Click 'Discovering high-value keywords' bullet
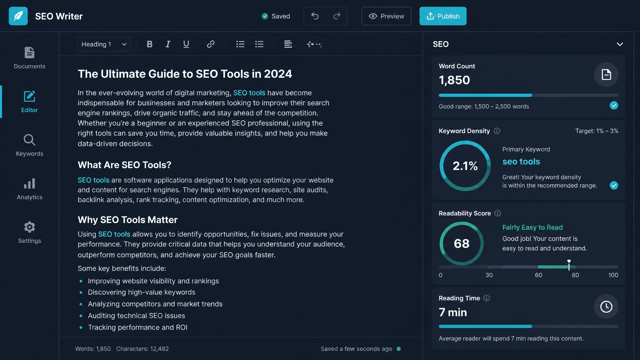The image size is (640, 360). [x=141, y=292]
